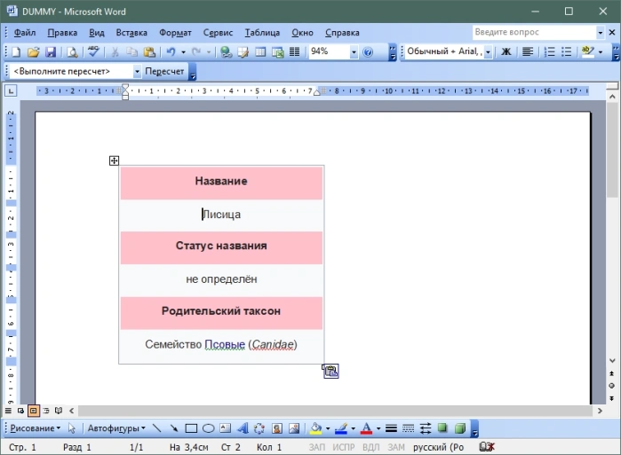Viewport: 621px width, 455px height.
Task: Open the Автофигуры drawing menu button
Action: click(116, 428)
